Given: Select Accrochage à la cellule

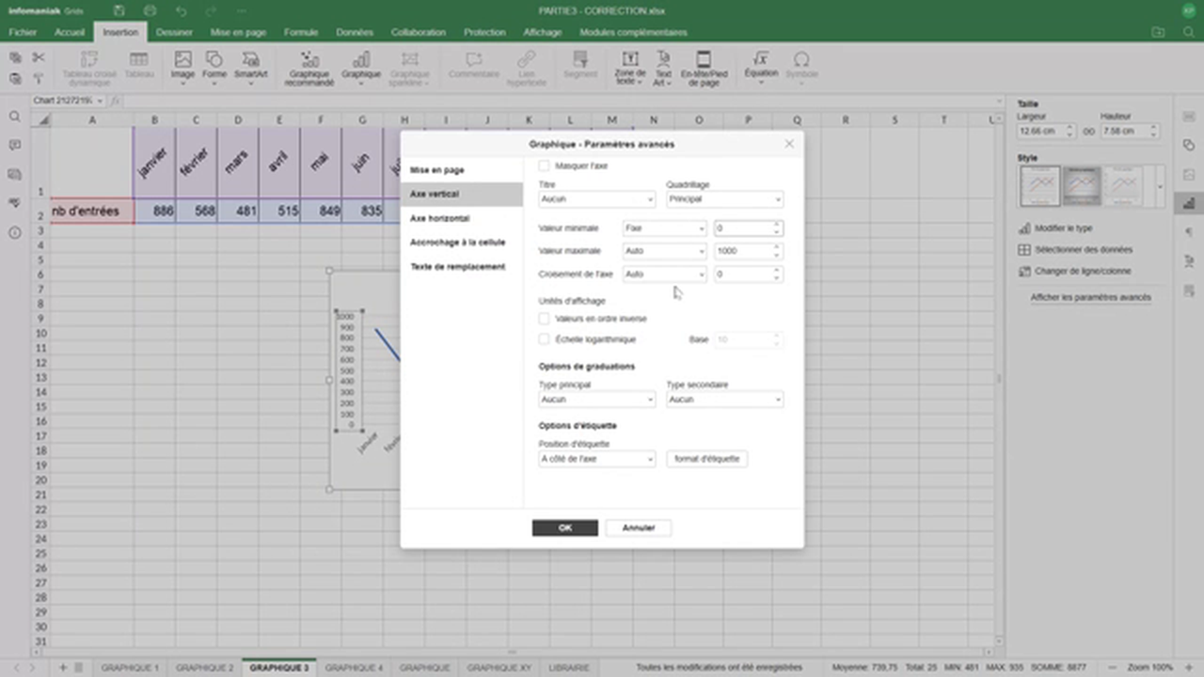Looking at the screenshot, I should (462, 243).
